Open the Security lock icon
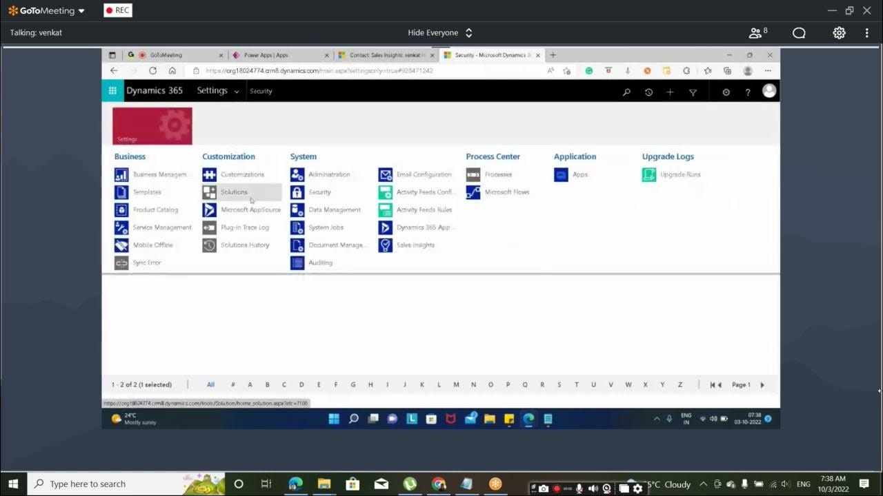Screen dimensions: 883x496 (297, 192)
